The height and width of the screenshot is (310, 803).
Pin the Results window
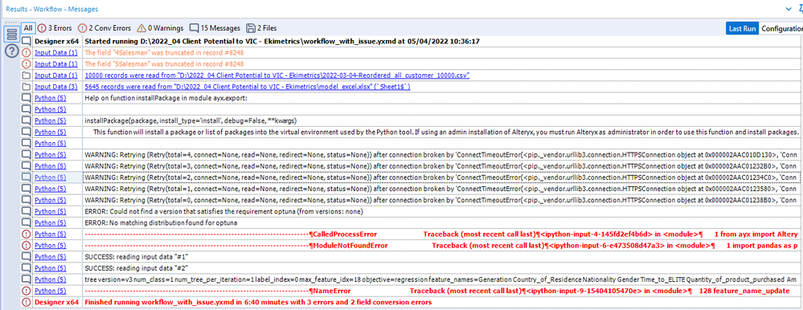click(x=800, y=9)
